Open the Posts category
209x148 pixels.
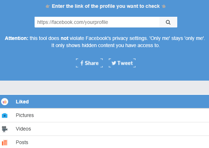pos(104,142)
